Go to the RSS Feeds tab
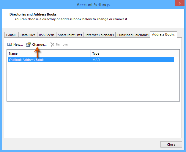 47,35
